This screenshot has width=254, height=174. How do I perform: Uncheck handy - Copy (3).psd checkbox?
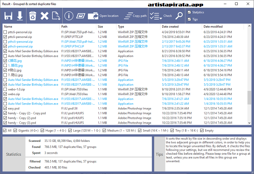[x=5, y=123]
